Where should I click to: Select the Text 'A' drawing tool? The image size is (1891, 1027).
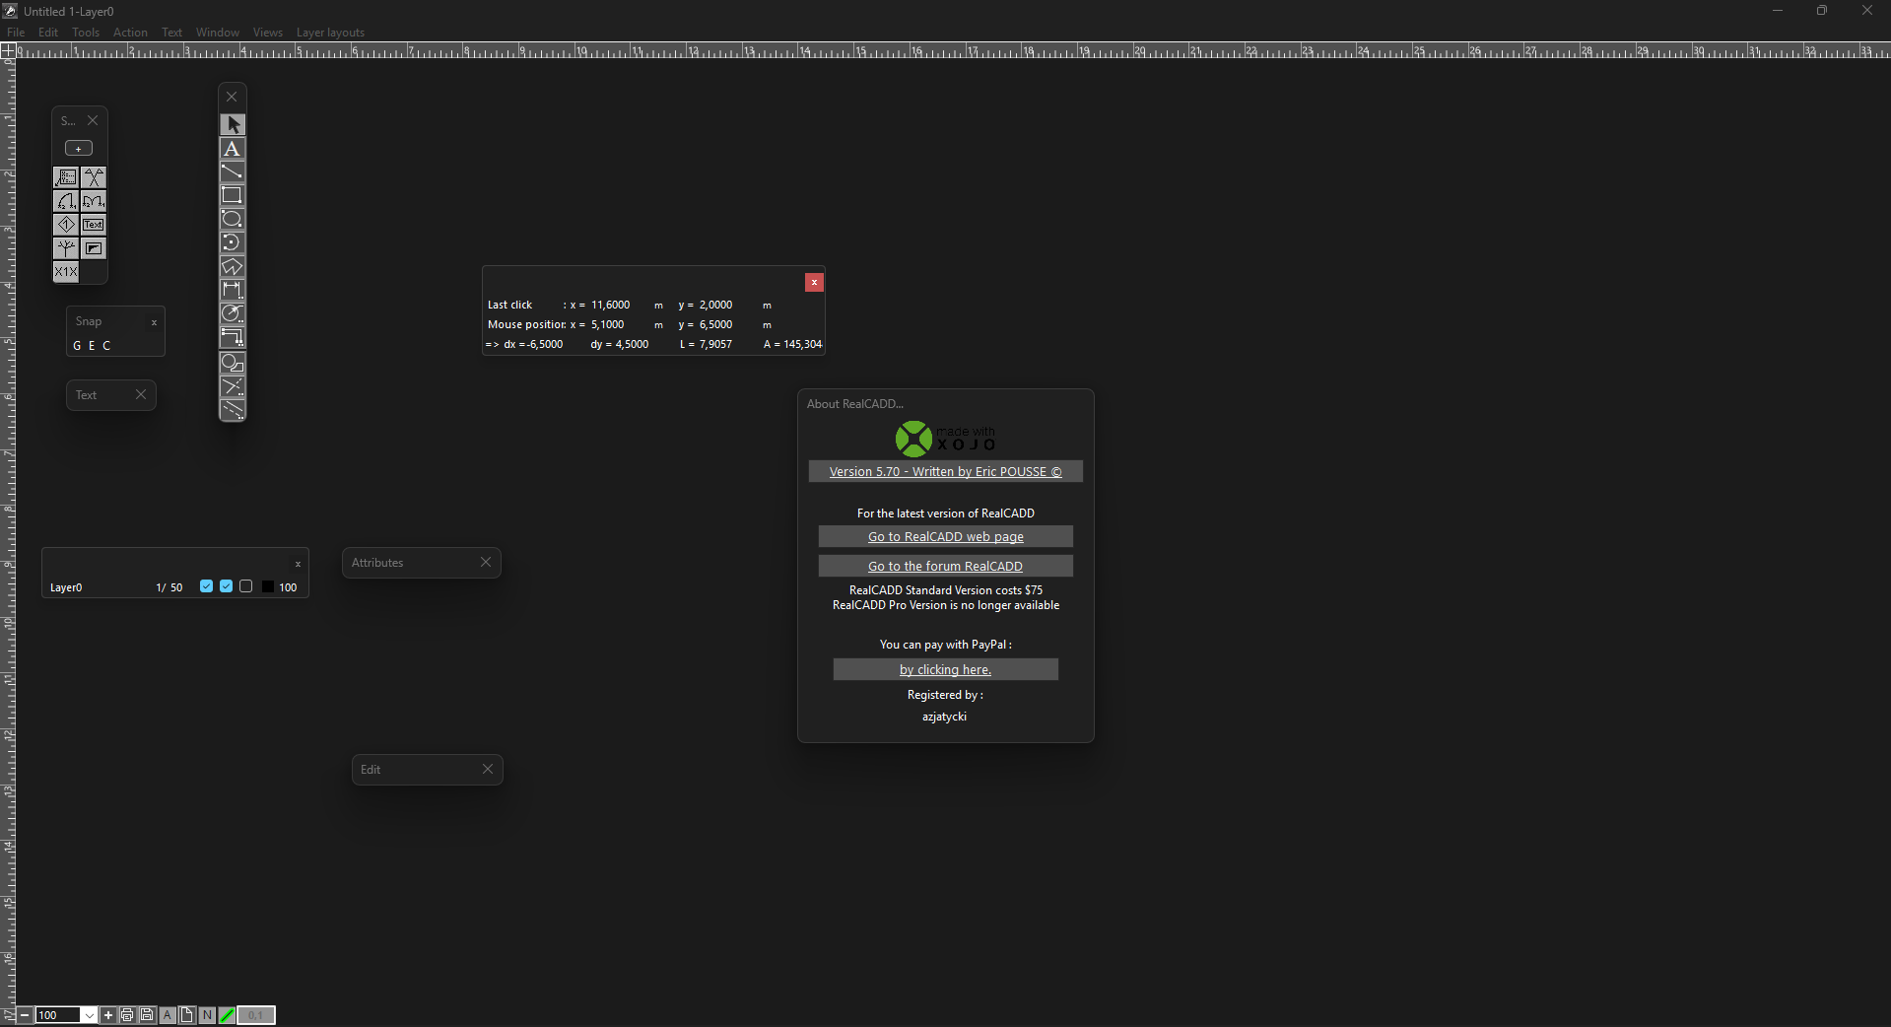pyautogui.click(x=232, y=149)
